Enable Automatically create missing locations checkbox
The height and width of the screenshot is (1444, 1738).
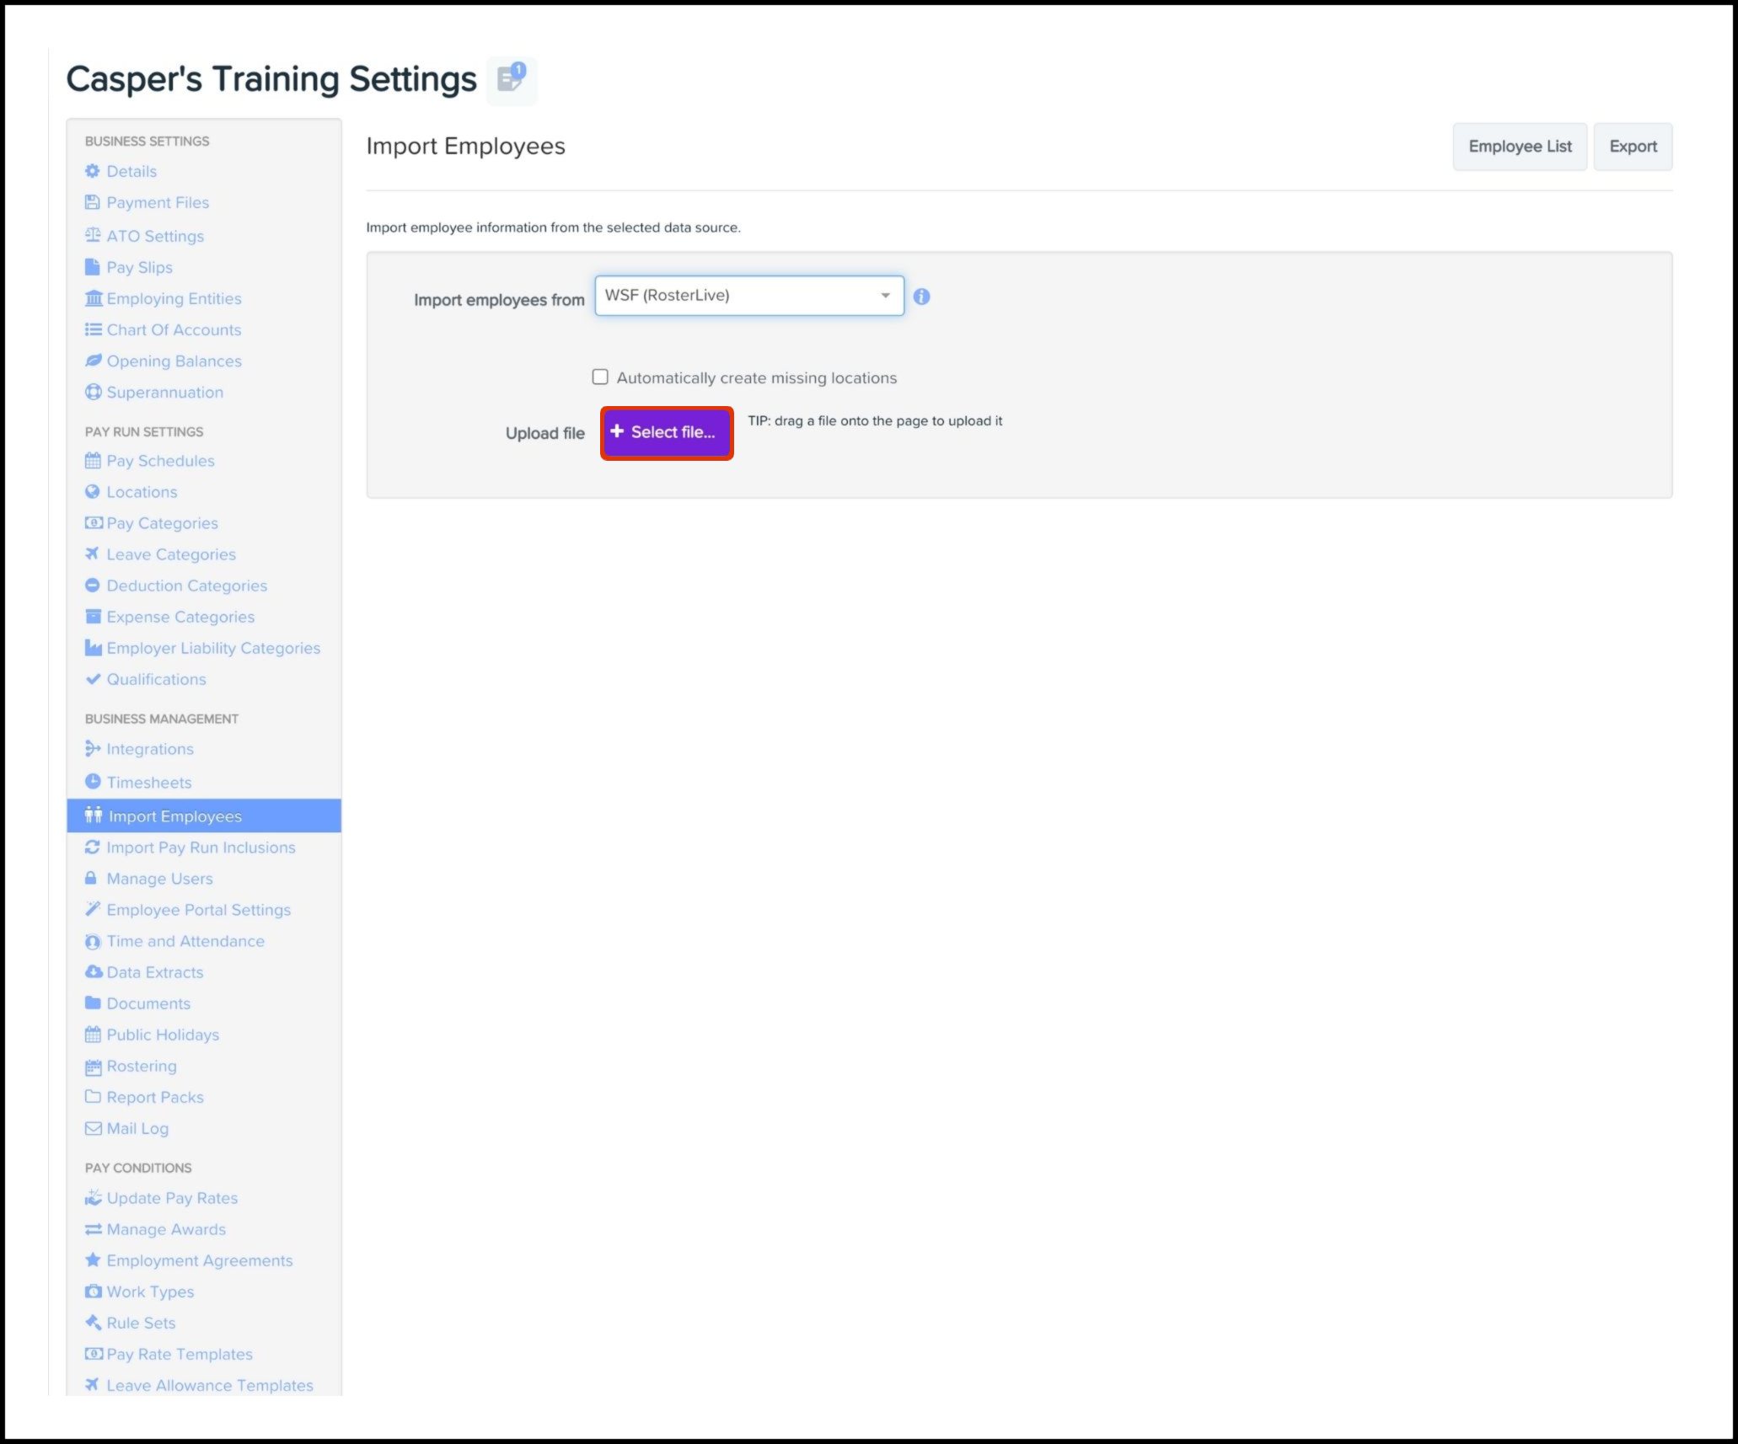(600, 377)
